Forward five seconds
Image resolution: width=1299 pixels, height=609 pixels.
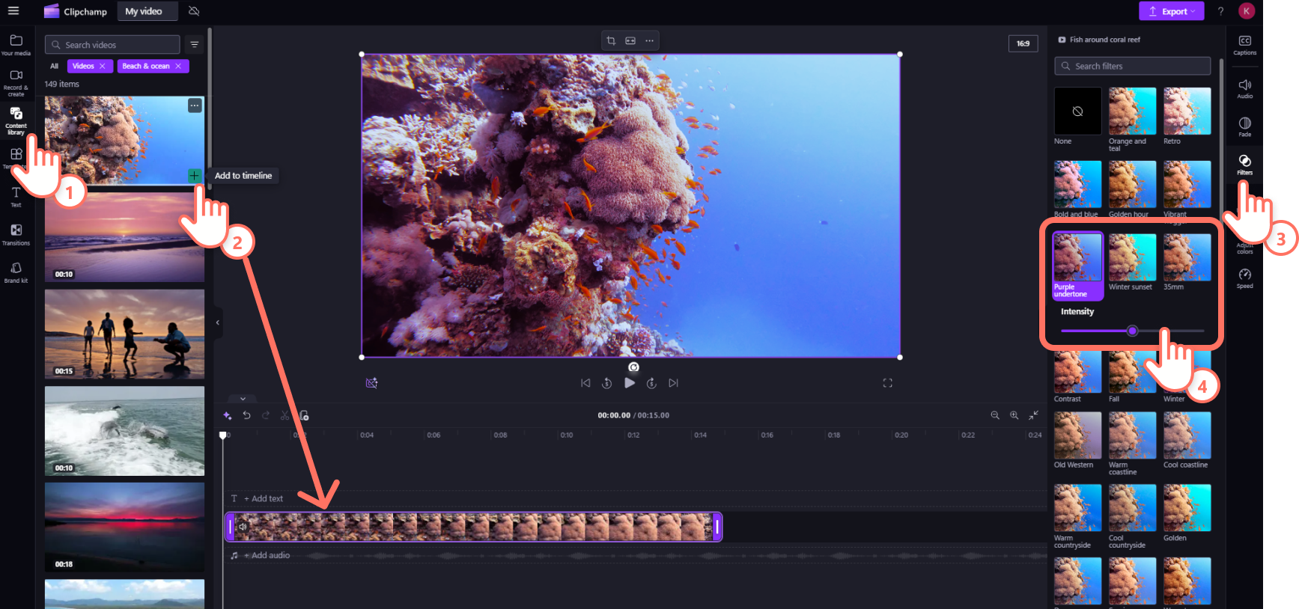(651, 383)
